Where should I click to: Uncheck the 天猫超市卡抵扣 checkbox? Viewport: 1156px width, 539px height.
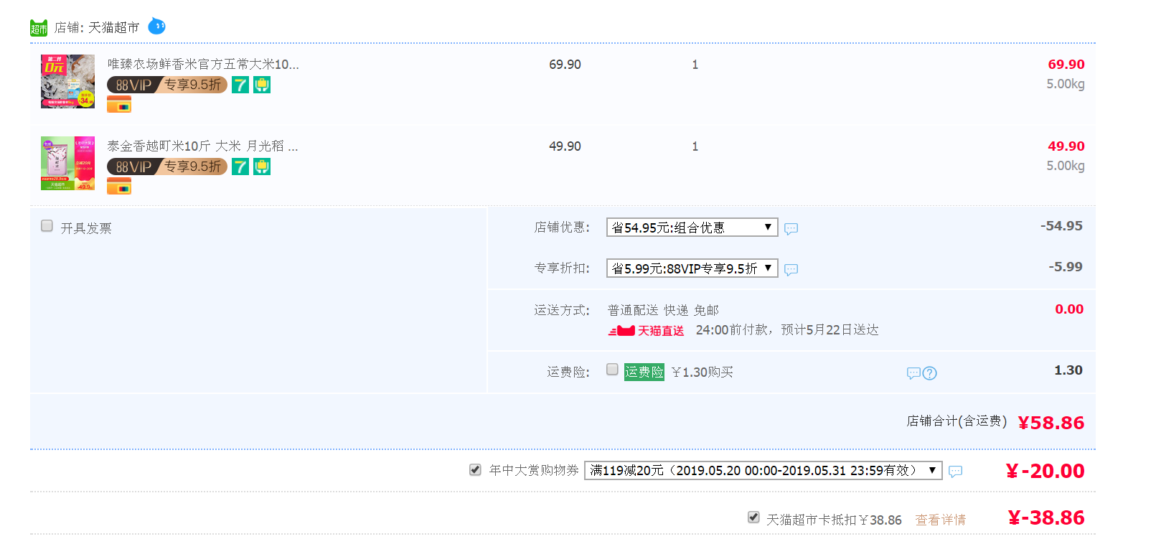(x=753, y=517)
